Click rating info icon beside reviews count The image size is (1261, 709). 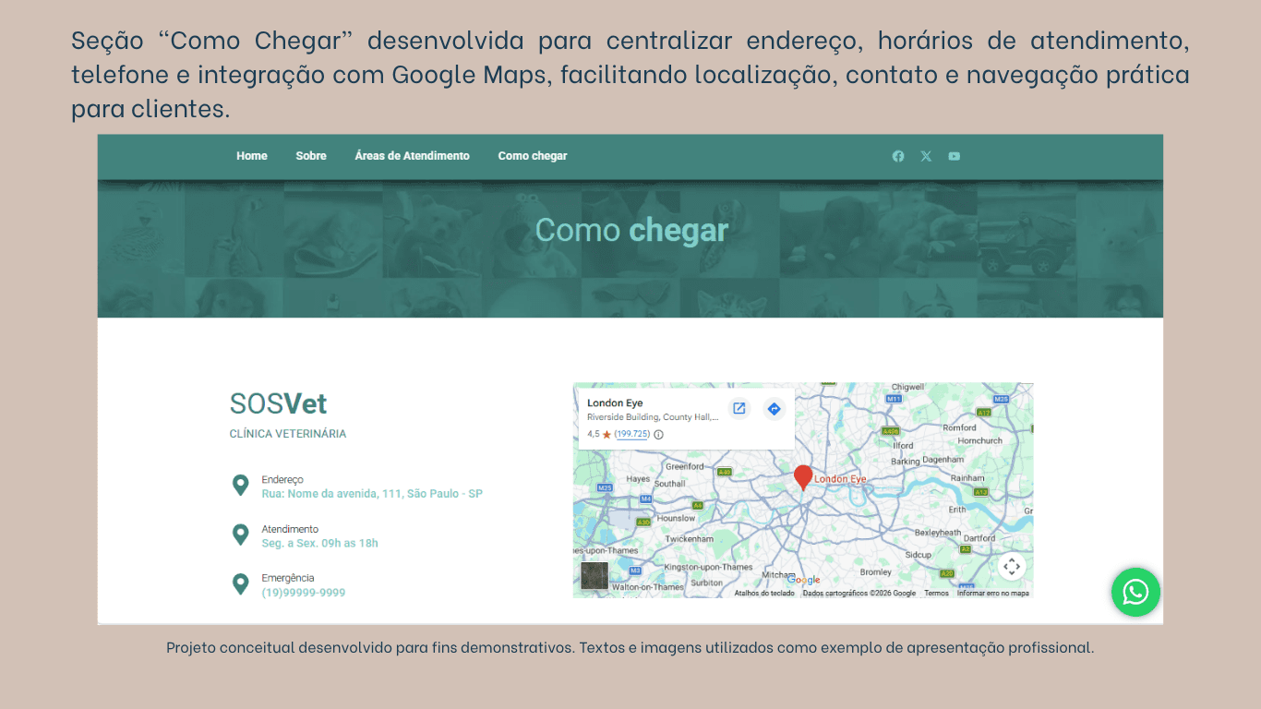(658, 434)
